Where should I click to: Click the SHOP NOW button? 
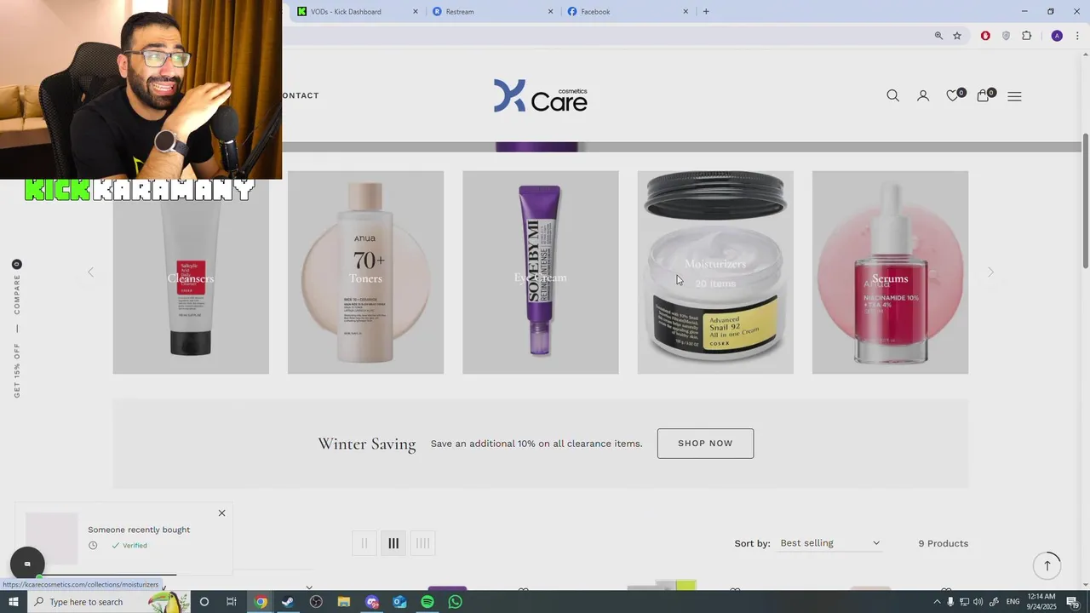(x=705, y=444)
